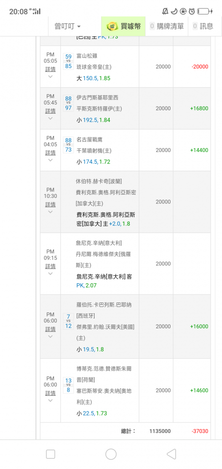Expand chevron under PM 09:15 row
222x469 pixels.
pyautogui.click(x=50, y=274)
